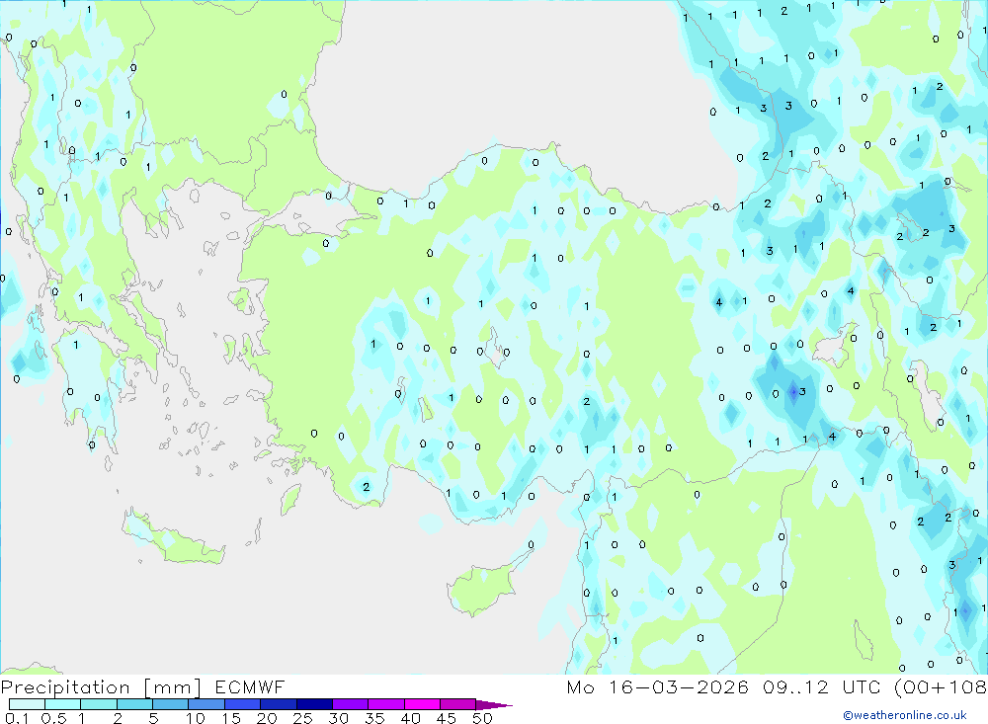Viewport: 988px width, 724px height.
Task: Click the Cyprus island outline on the map
Action: tap(489, 581)
